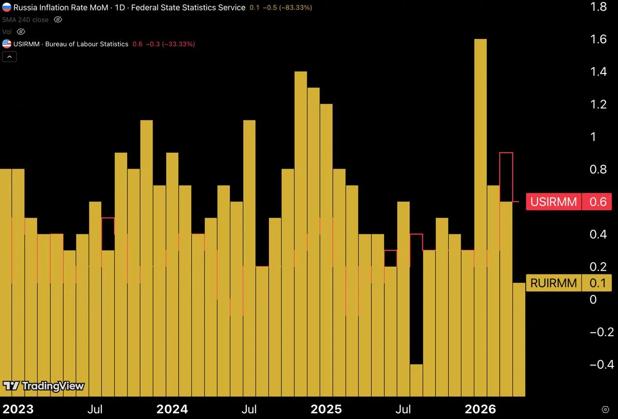The image size is (618, 419).
Task: Click the 2024 label on time axis
Action: point(172,409)
